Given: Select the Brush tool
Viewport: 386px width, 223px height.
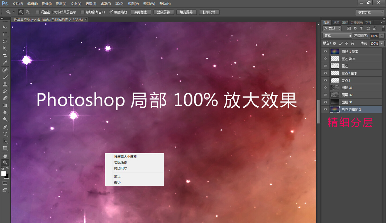Looking at the screenshot, I should point(5,77).
